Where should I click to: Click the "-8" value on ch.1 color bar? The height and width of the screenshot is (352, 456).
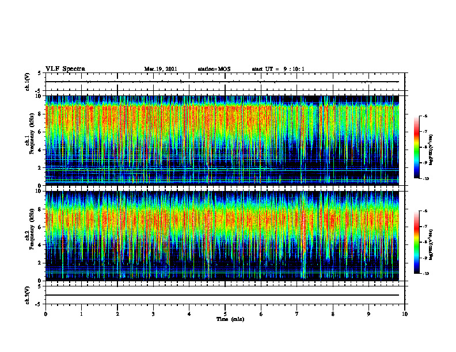coord(425,147)
